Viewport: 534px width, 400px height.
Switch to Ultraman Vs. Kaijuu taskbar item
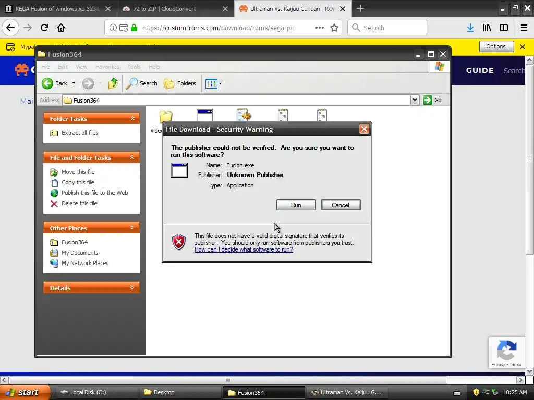point(347,392)
